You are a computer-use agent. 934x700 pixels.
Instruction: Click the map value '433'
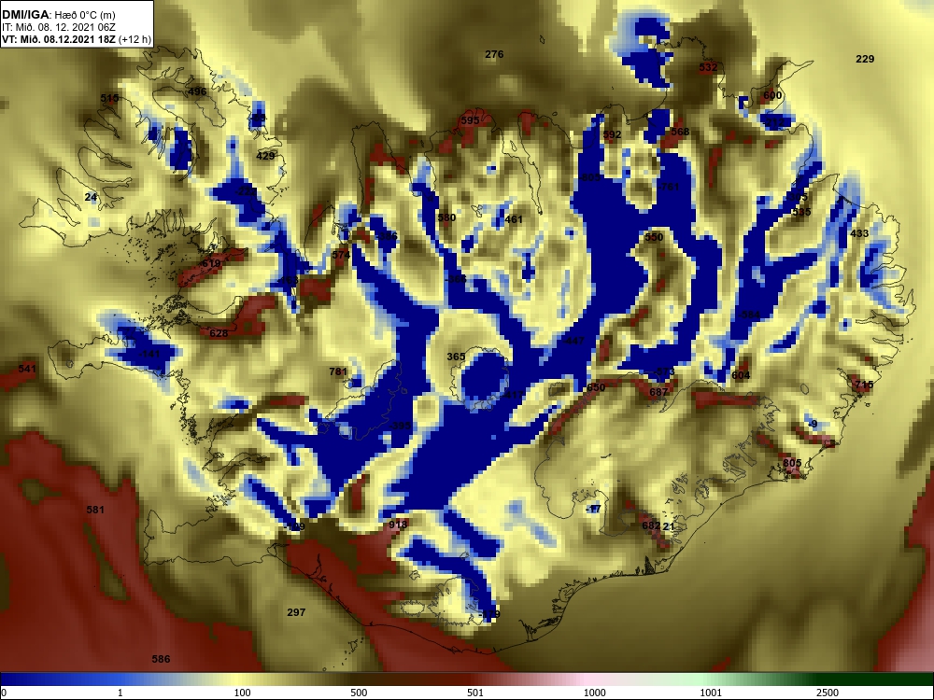[x=859, y=233]
